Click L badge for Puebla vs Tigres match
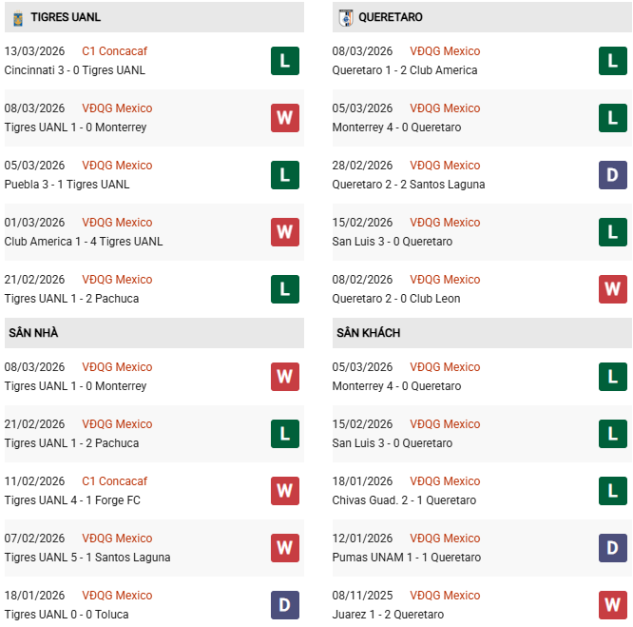Viewport: 633px width, 627px height. 284,175
